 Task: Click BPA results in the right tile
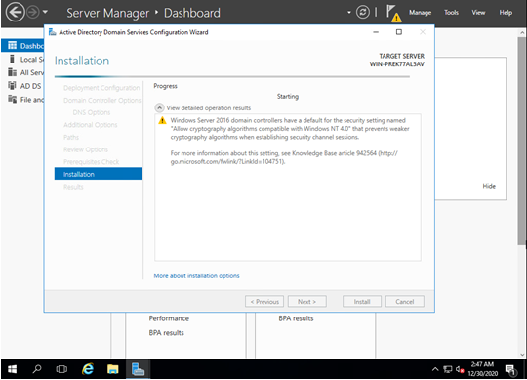click(296, 318)
